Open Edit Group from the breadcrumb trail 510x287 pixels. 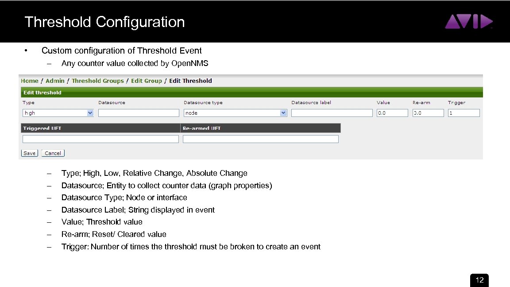(147, 81)
